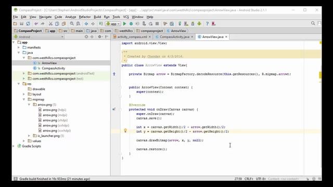Run the app with green play button
Image resolution: width=333 pixels, height=187 pixels.
tap(125, 24)
